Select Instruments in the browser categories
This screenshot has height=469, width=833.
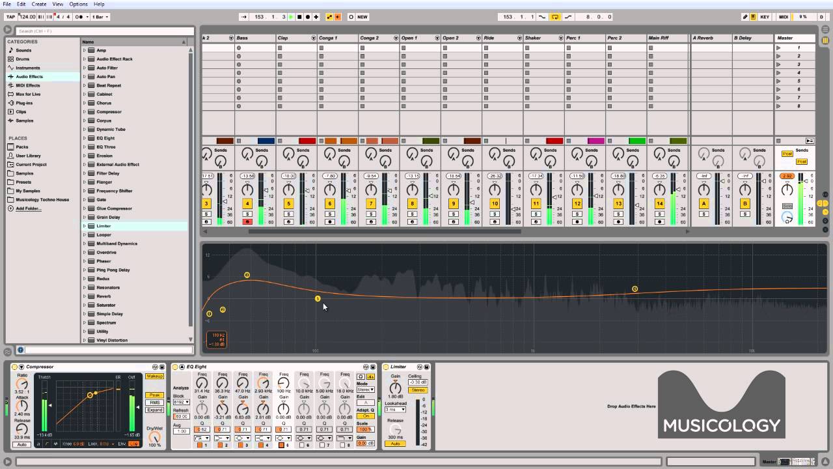(28, 68)
